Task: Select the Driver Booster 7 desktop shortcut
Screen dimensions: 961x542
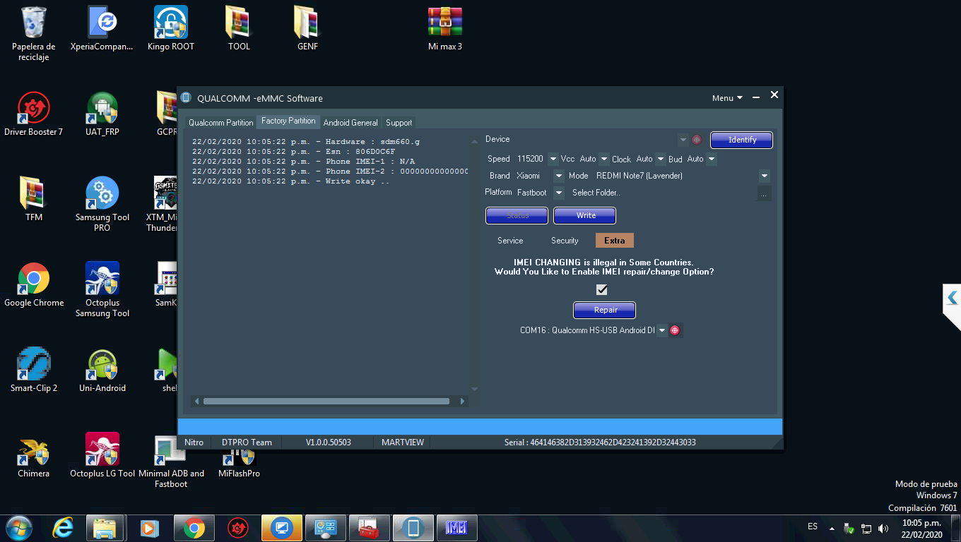Action: (x=33, y=114)
